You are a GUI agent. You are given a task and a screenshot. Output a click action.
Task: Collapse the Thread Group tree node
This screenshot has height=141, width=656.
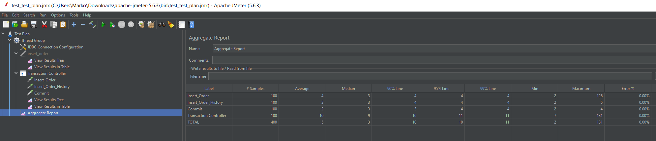tap(10, 40)
